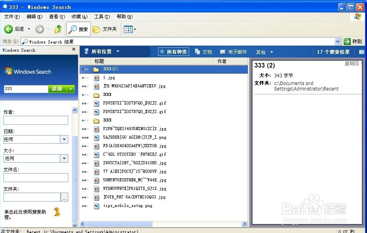Click the Forward arrow icon

40,29
